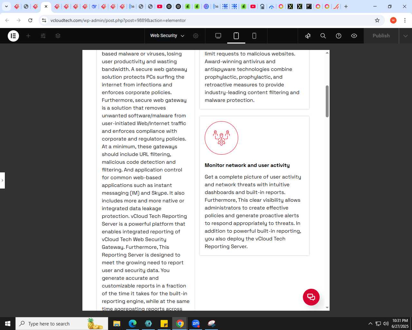The height and width of the screenshot is (330, 412).
Task: Open the red floating chat button
Action: [x=311, y=297]
